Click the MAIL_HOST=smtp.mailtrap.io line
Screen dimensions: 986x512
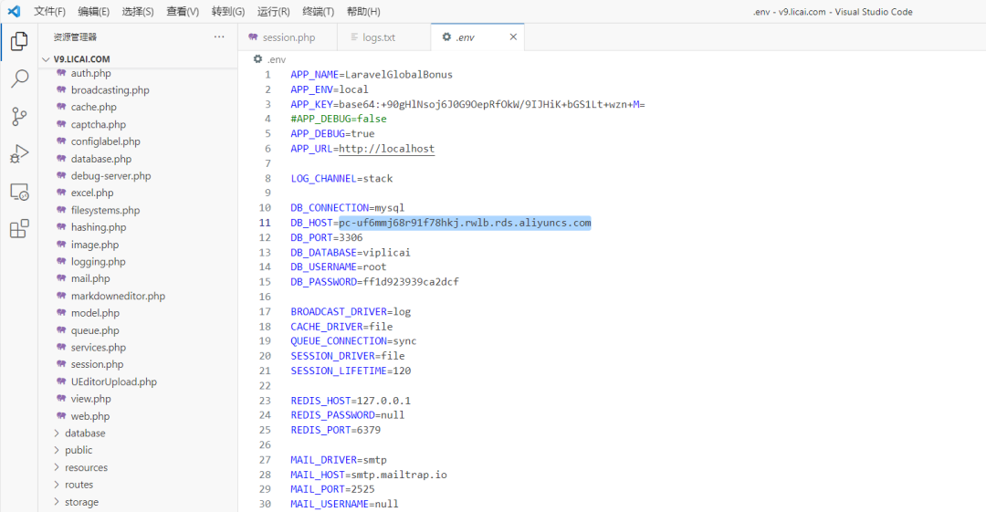pos(369,475)
